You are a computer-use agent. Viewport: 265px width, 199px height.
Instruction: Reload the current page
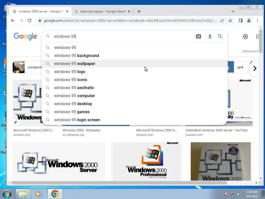click(x=30, y=20)
